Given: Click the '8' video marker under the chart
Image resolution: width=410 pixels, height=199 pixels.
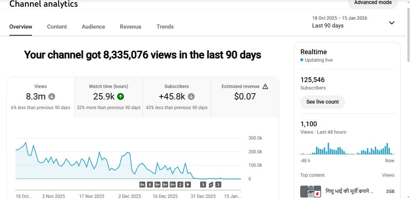Looking at the screenshot, I should pos(150,185).
